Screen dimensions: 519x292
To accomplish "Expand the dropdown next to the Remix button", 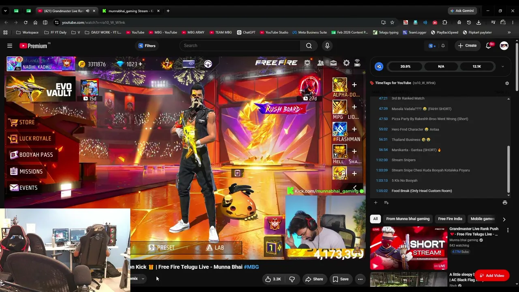I will [x=143, y=279].
